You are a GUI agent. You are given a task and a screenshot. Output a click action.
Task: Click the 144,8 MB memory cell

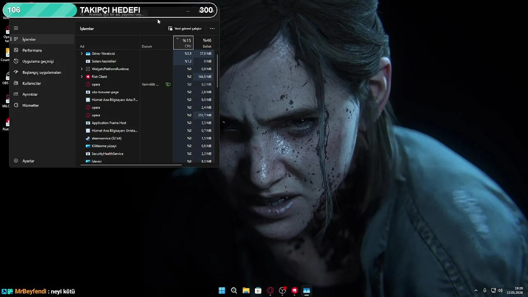[204, 77]
